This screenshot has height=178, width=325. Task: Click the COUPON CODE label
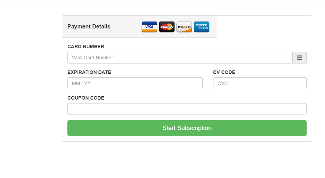(x=86, y=98)
